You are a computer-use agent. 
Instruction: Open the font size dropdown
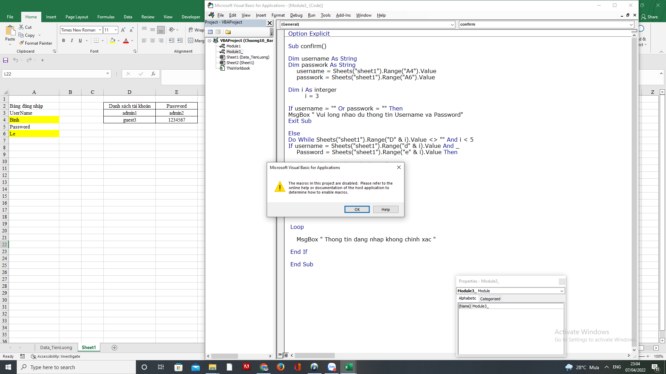click(116, 30)
